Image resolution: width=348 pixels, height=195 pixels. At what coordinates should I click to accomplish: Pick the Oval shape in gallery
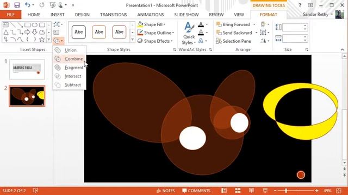point(35,25)
